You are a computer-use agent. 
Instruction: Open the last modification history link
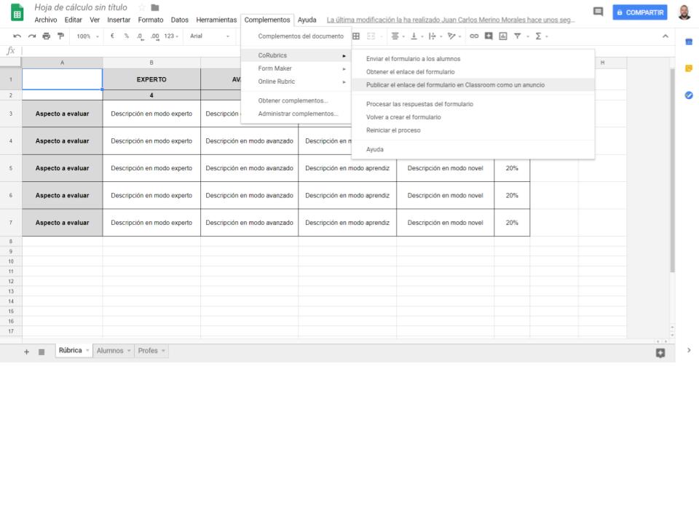(451, 20)
